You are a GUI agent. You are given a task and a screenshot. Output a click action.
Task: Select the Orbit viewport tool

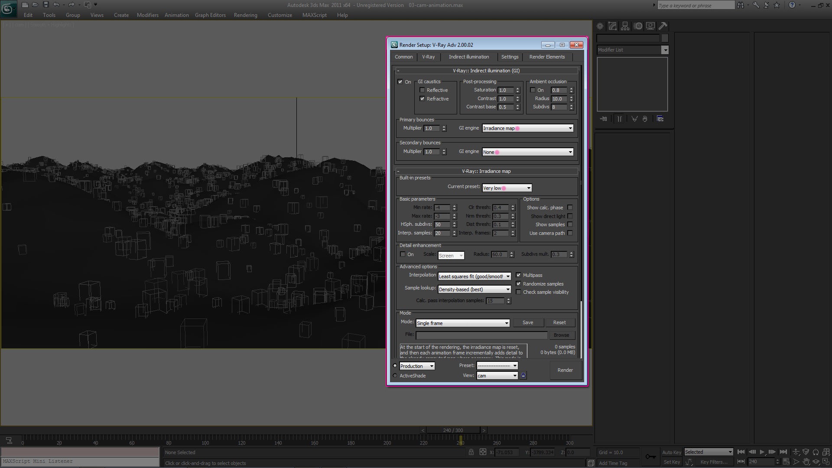[x=816, y=462]
